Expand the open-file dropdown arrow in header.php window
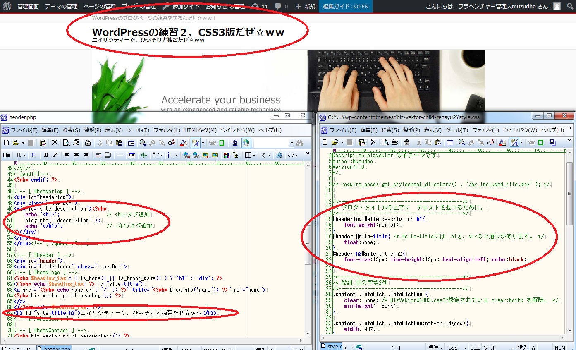 pos(22,143)
